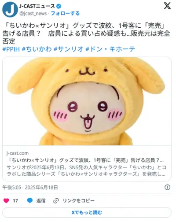Open the #サンリオ hashtag

coord(69,49)
